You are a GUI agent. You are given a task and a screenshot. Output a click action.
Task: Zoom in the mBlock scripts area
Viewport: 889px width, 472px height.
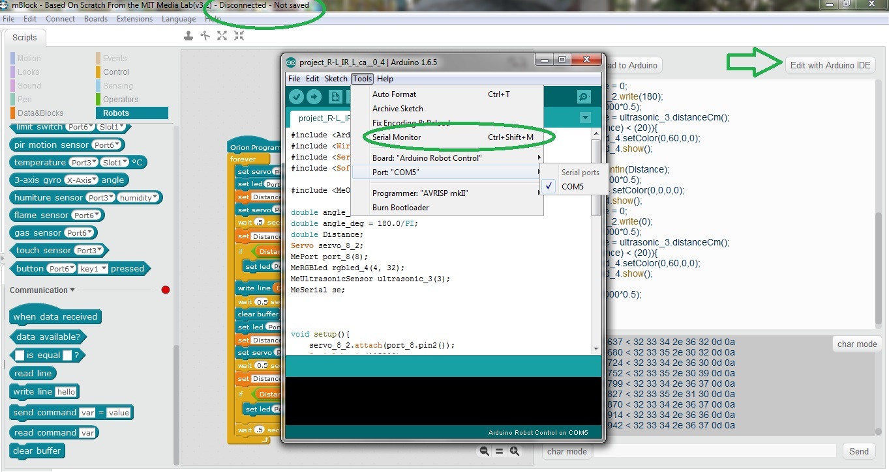(515, 451)
